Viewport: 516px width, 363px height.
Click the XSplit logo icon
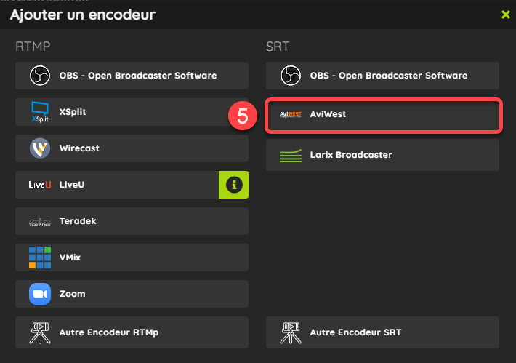[x=40, y=112]
